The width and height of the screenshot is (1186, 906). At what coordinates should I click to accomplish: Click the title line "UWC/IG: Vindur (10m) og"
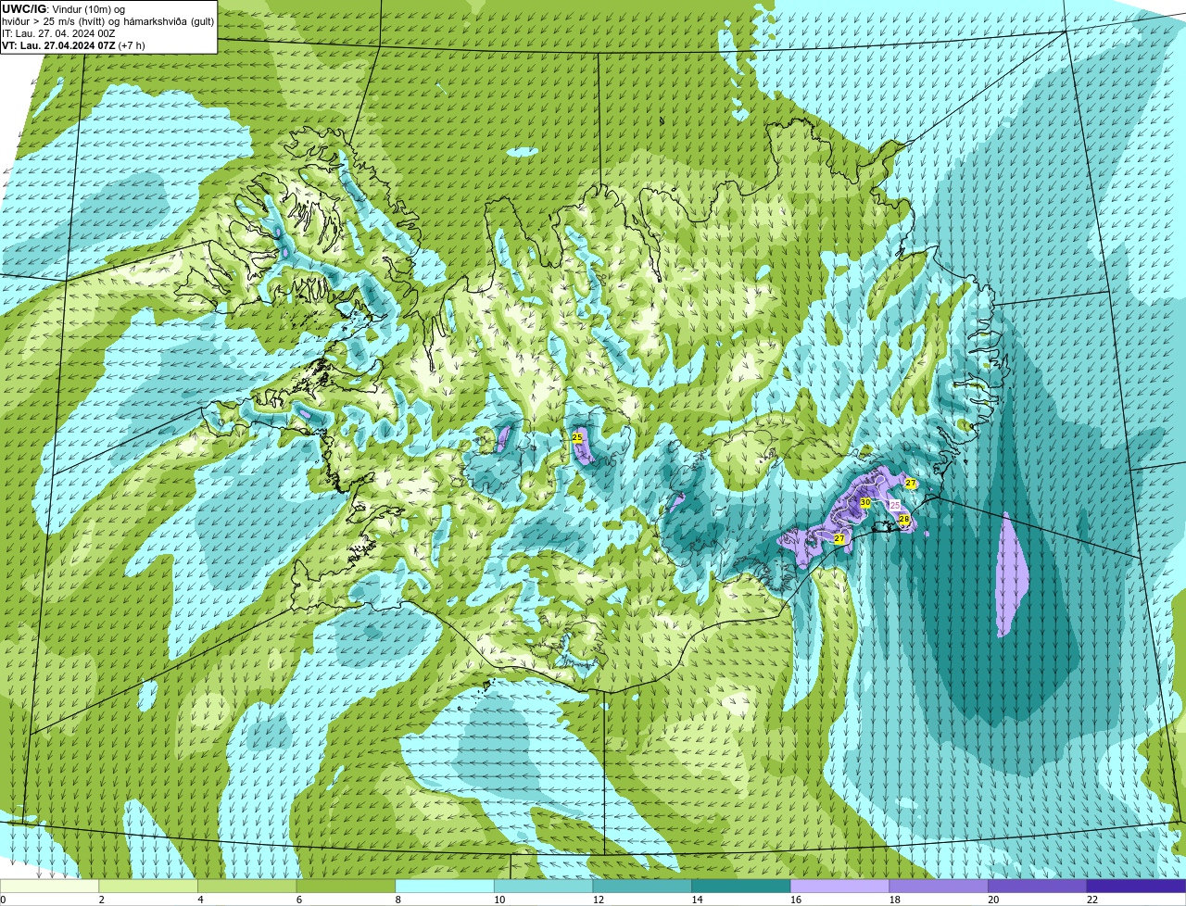pos(63,8)
